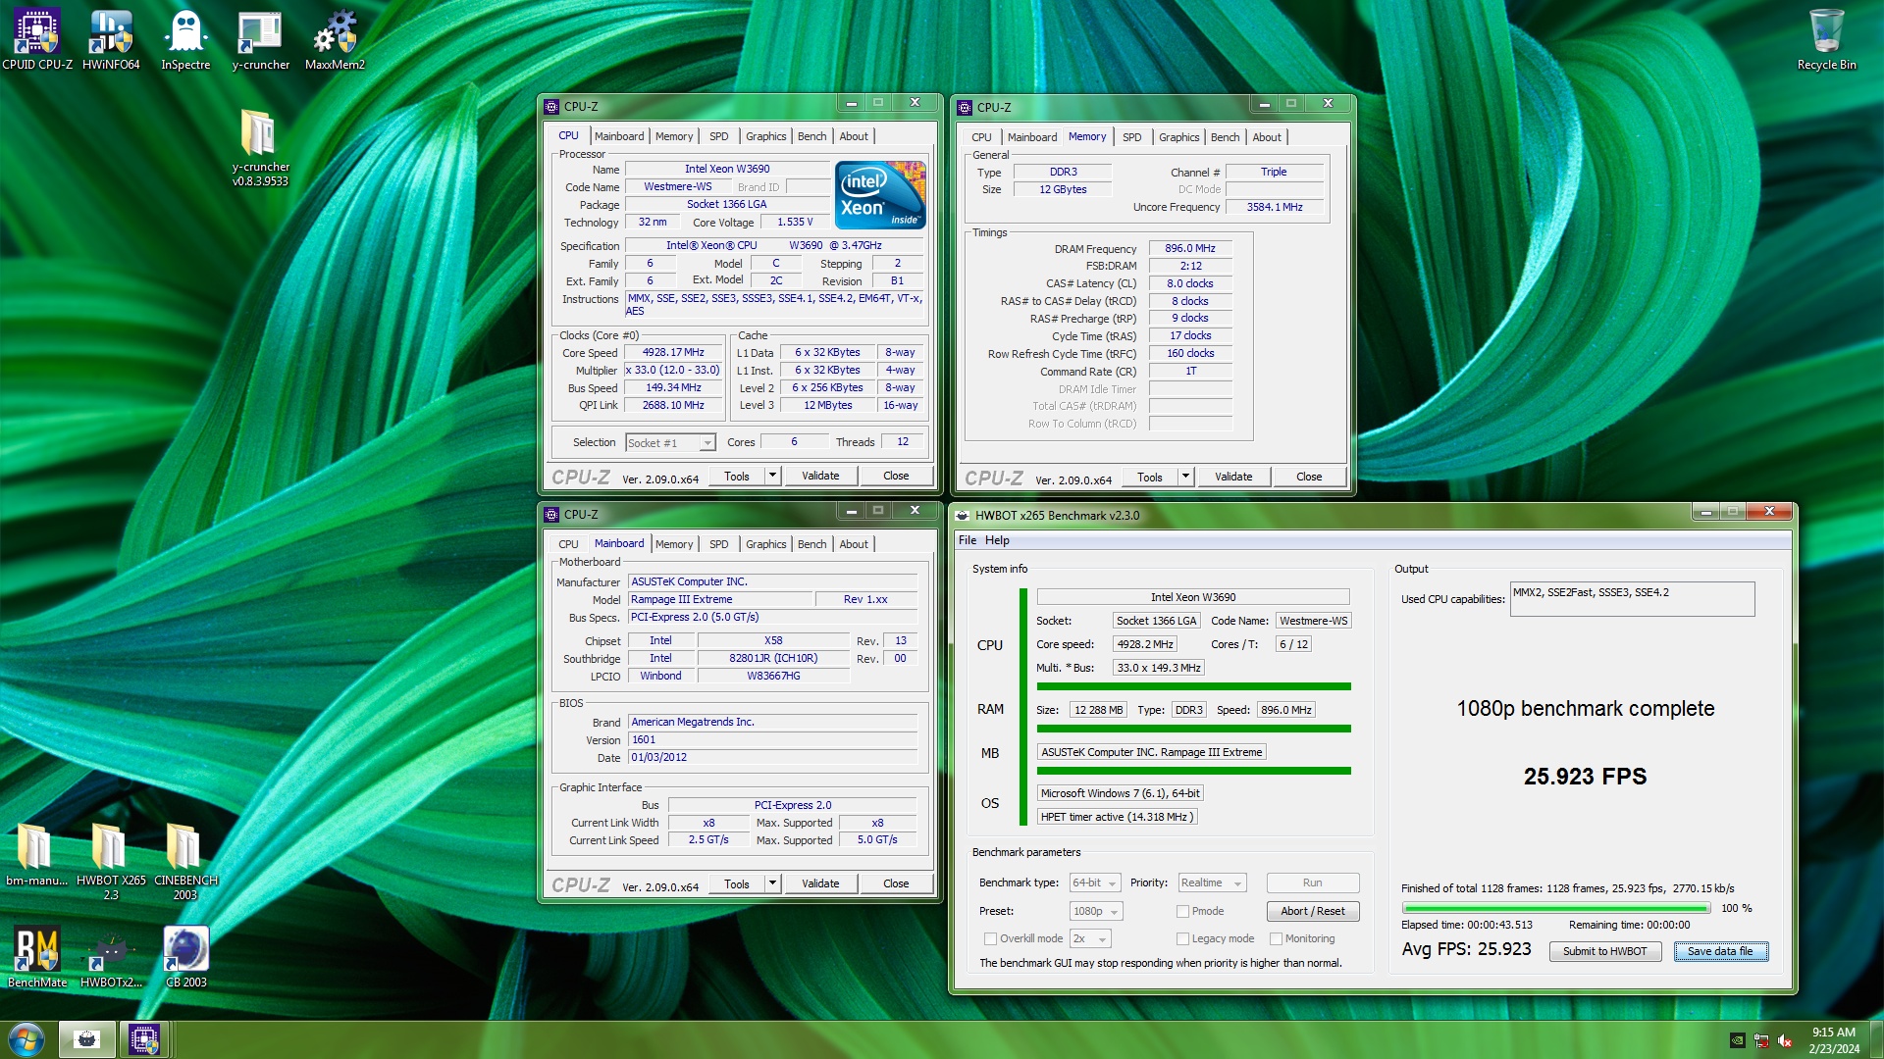The width and height of the screenshot is (1884, 1059).
Task: Open the Socket #1 selection dropdown
Action: click(x=671, y=443)
